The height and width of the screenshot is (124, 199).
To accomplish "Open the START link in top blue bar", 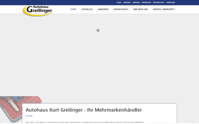I will point(119,3).
